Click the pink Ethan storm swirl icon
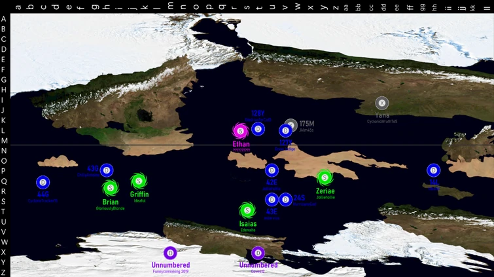 pyautogui.click(x=240, y=131)
